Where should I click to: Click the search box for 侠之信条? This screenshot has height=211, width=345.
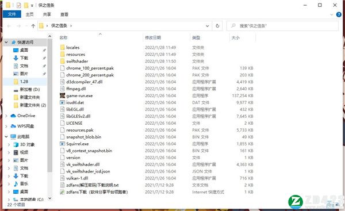[x=282, y=26]
